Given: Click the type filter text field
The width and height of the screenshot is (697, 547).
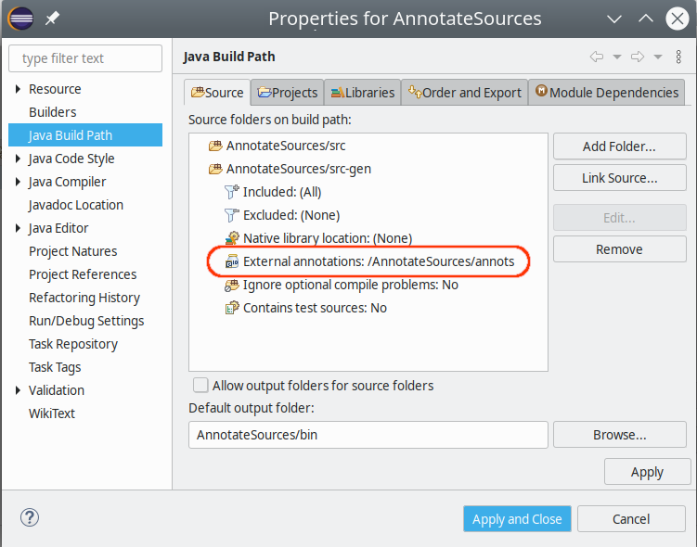Looking at the screenshot, I should [x=85, y=58].
